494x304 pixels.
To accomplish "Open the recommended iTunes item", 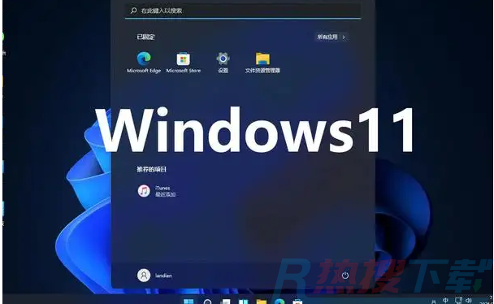I will (157, 191).
